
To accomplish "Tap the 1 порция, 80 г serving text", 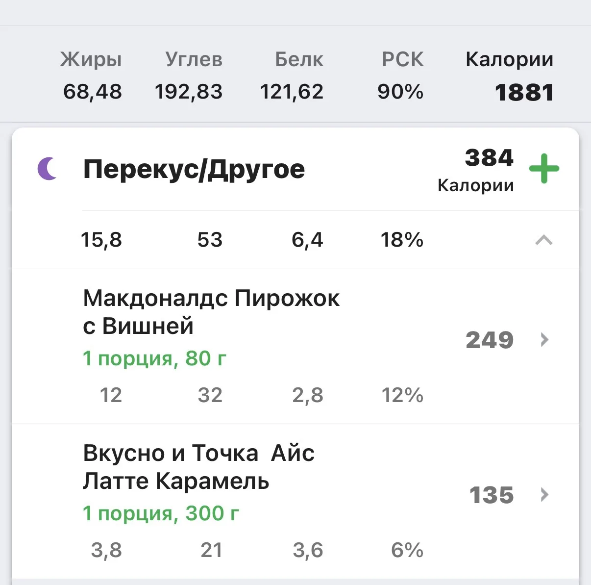I will 154,358.
